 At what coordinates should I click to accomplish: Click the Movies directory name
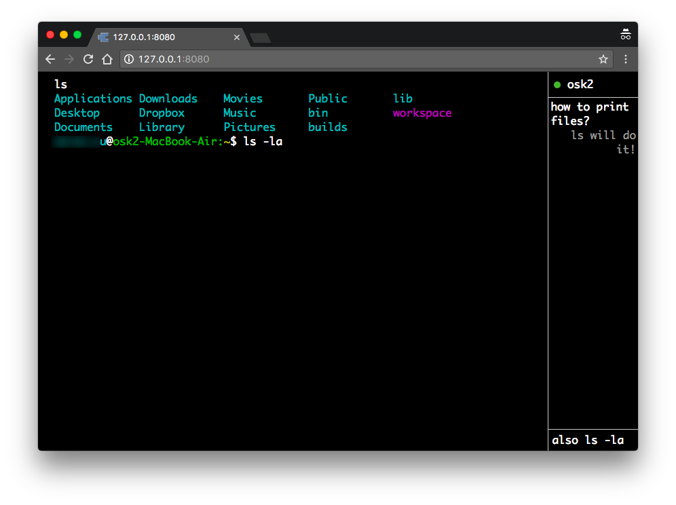(x=243, y=98)
